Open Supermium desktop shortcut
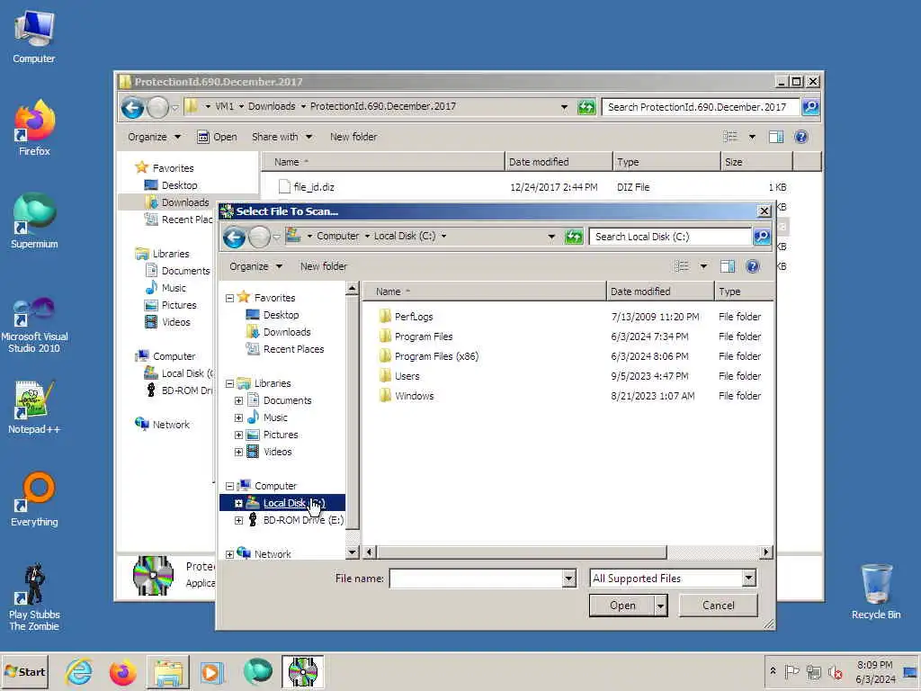The height and width of the screenshot is (691, 921). pyautogui.click(x=35, y=221)
